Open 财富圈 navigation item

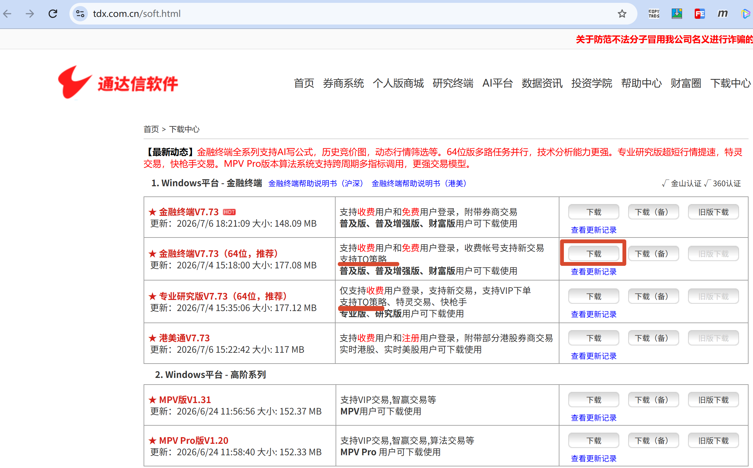point(686,83)
